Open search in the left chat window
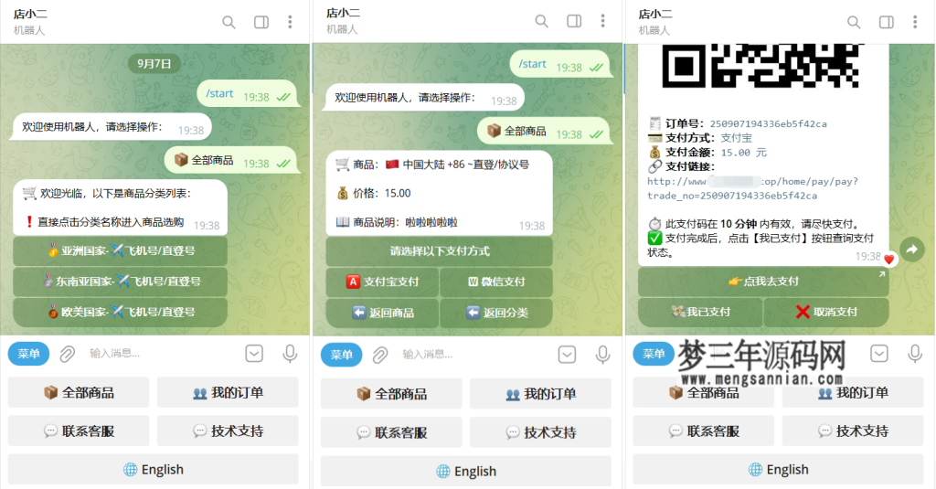 (x=229, y=22)
